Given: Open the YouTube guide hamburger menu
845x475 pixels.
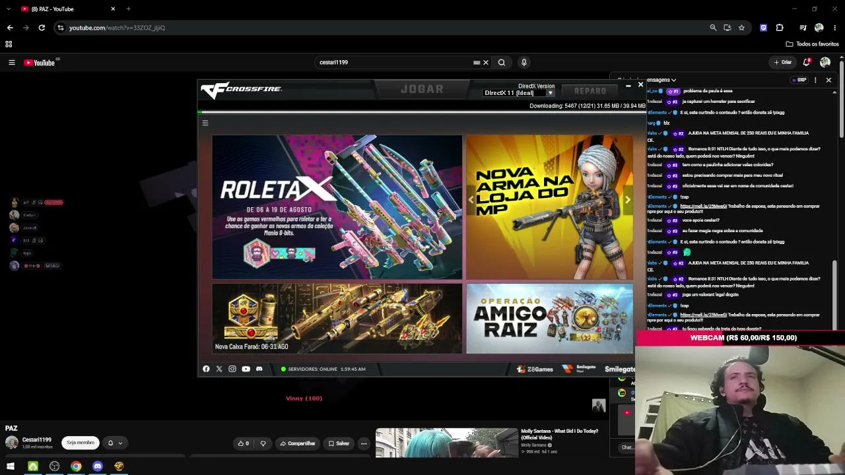Looking at the screenshot, I should [11, 63].
